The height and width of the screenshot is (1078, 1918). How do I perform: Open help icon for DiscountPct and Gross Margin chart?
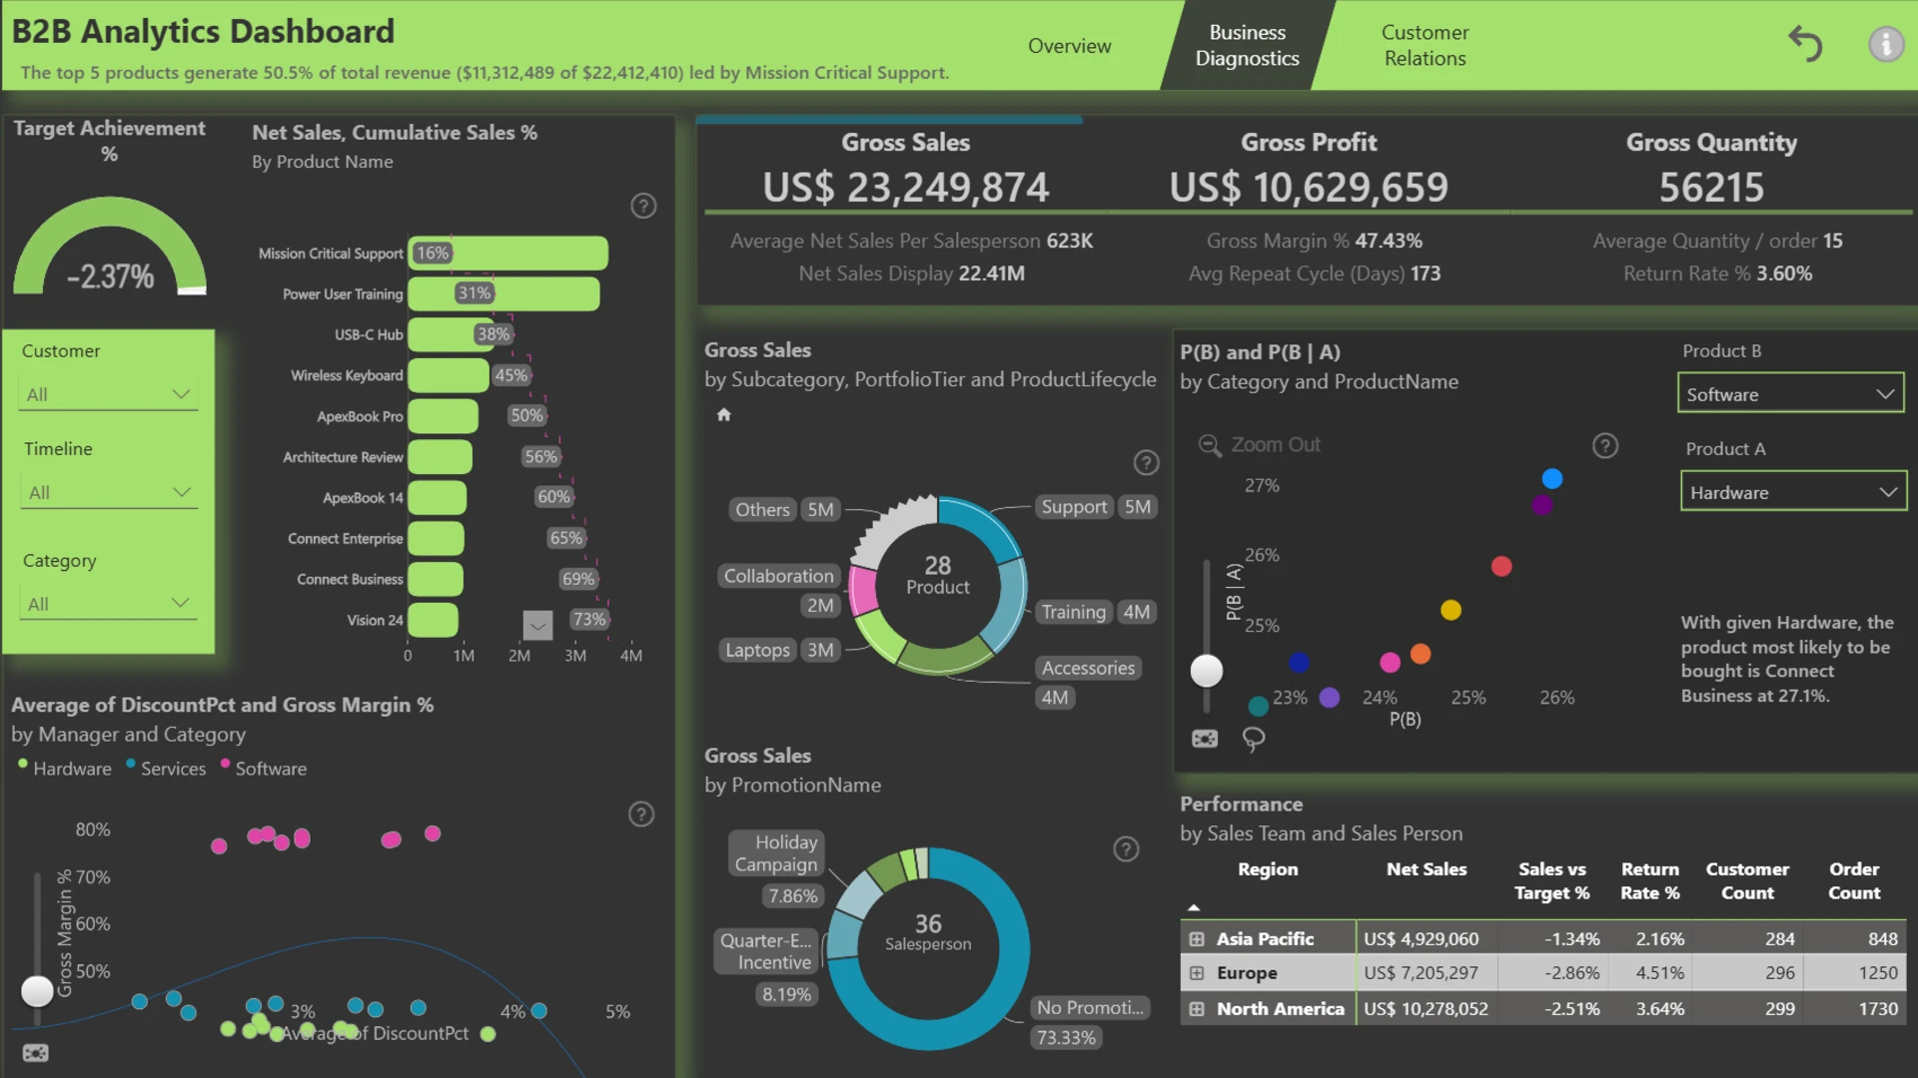coord(641,814)
